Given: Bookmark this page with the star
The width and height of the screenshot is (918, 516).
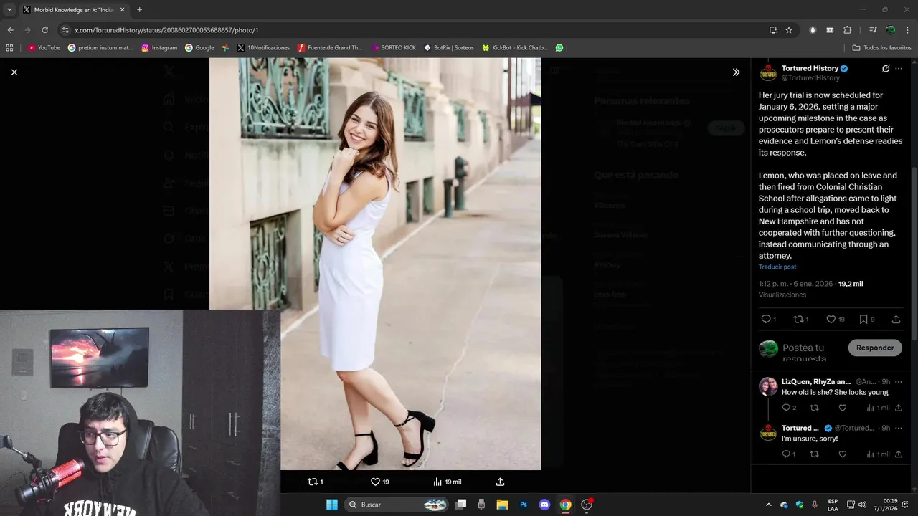Looking at the screenshot, I should (789, 30).
